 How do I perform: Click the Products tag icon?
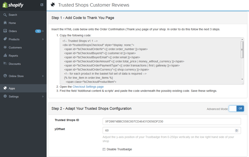5,39
